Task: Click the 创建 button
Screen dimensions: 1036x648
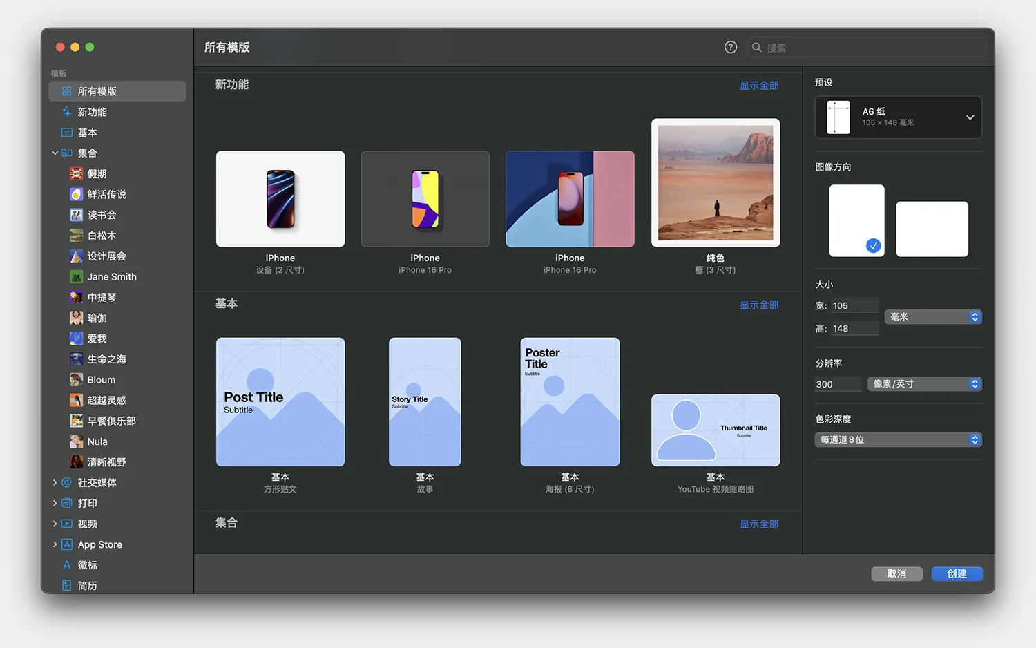Action: click(x=957, y=574)
